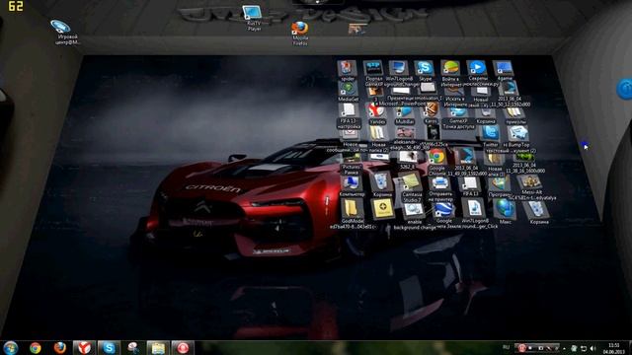
Task: Open the Искать в Интернете shortcut
Action: click(x=454, y=96)
